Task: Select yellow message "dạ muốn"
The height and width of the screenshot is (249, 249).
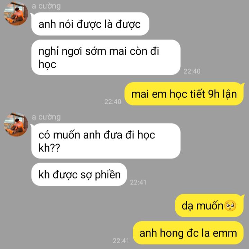Action: coord(209,205)
